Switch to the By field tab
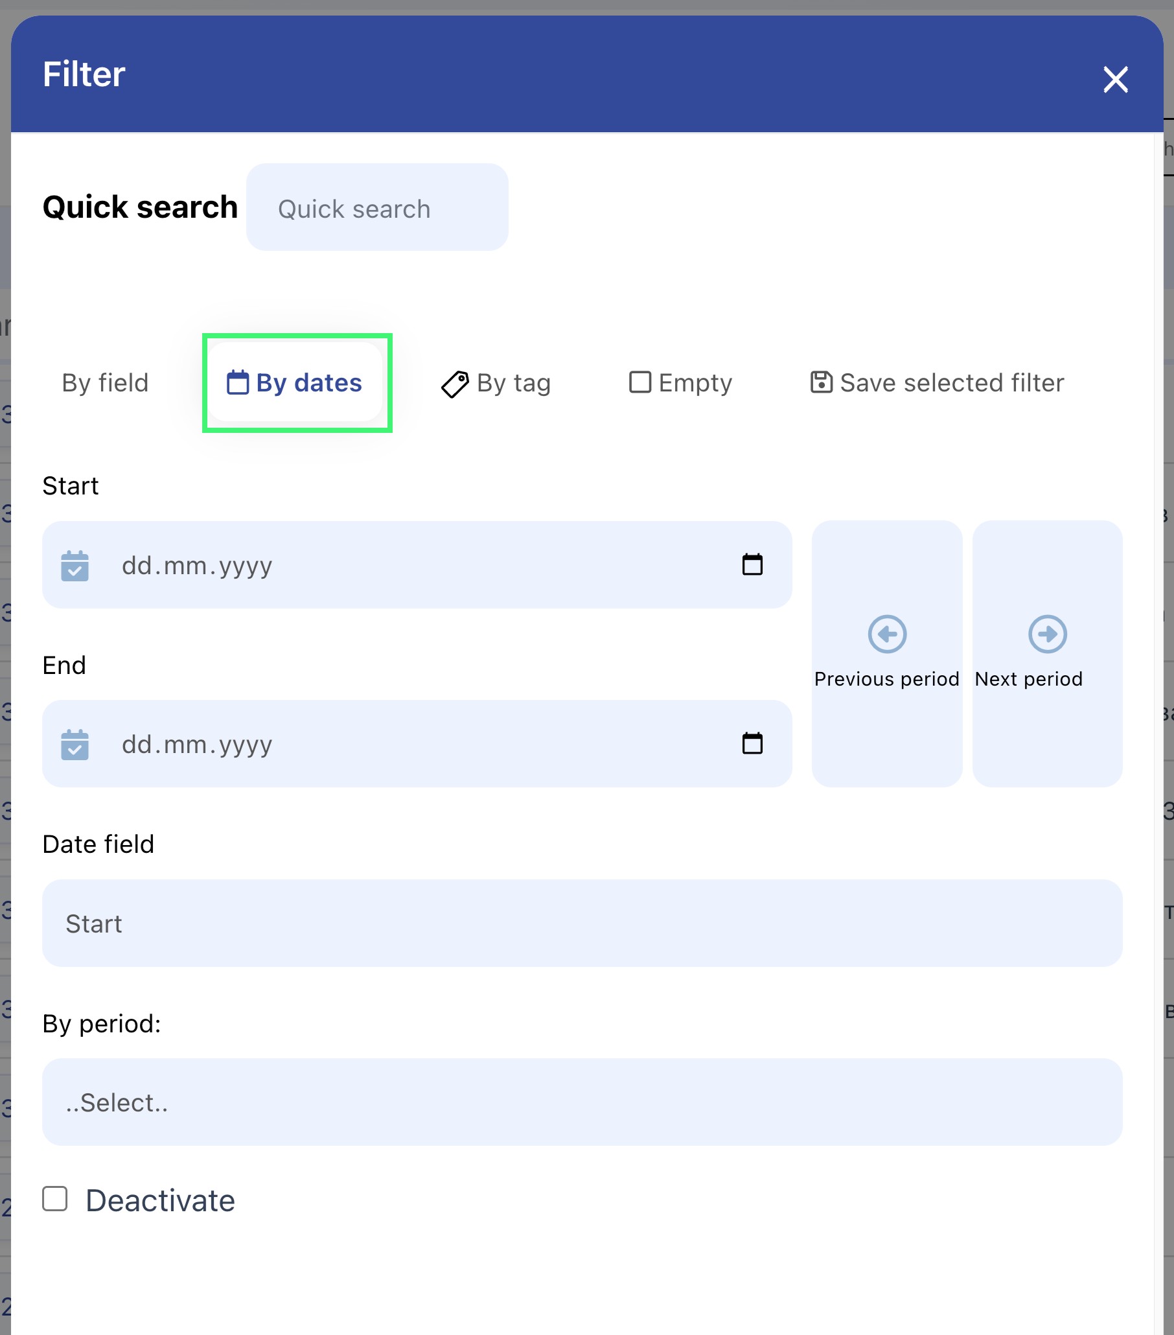1174x1335 pixels. 105,383
